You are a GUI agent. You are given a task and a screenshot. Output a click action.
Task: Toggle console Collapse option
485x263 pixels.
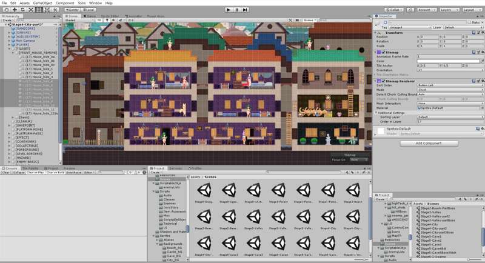19,173
